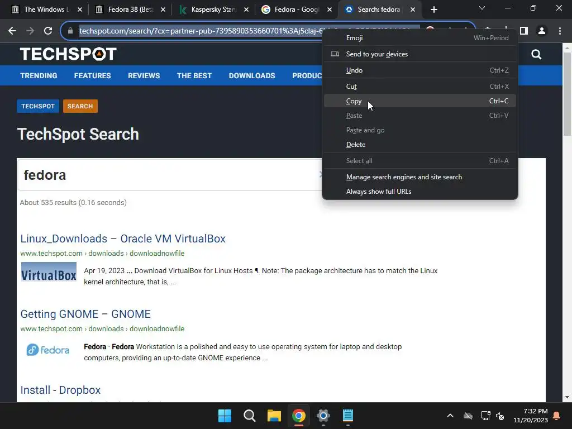Select the Search: fedora tab
572x429 pixels.
pyautogui.click(x=379, y=9)
